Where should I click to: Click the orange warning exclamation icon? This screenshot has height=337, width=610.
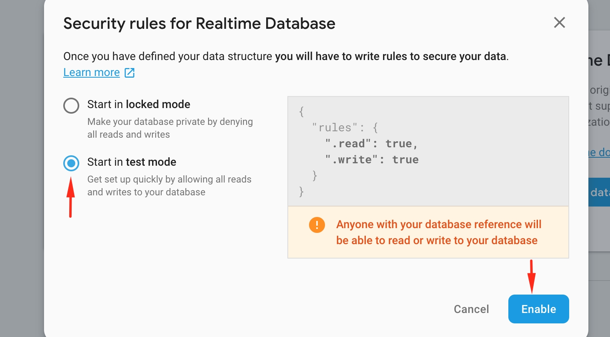pos(317,225)
